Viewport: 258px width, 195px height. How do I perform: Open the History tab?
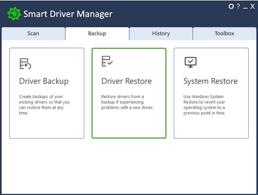point(161,34)
